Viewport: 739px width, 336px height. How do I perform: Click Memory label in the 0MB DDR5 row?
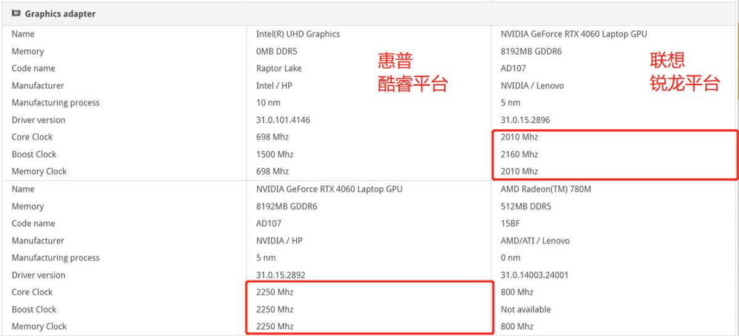click(27, 51)
